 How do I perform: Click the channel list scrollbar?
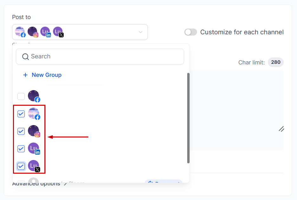[x=188, y=118]
